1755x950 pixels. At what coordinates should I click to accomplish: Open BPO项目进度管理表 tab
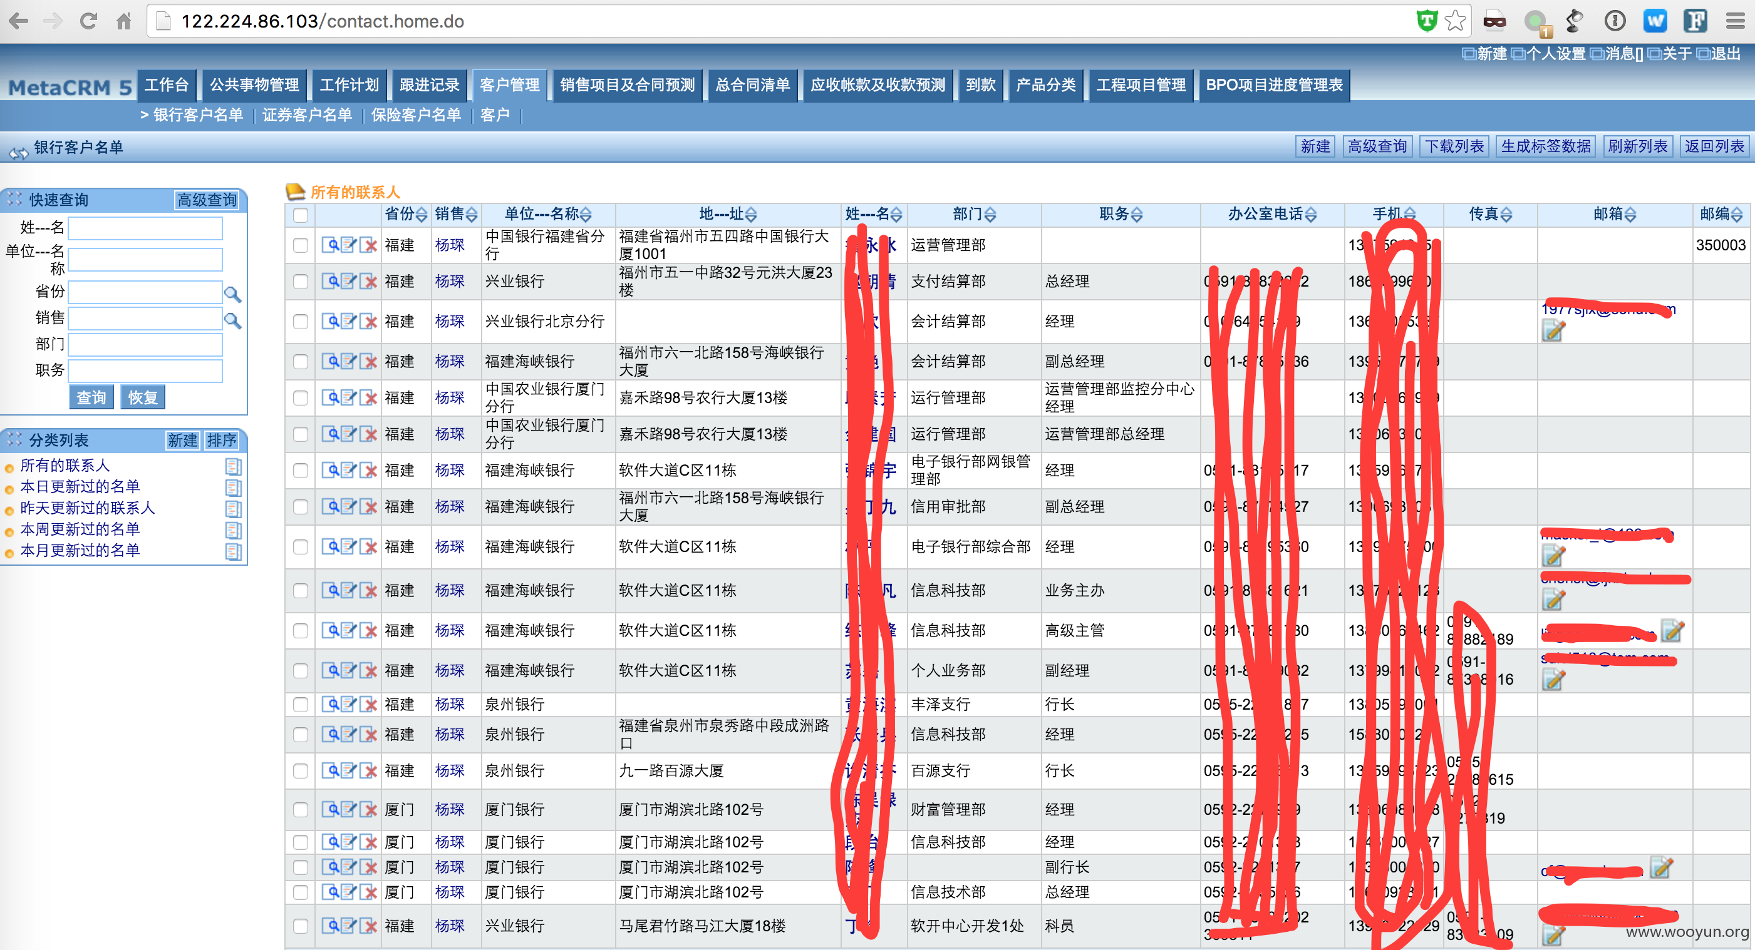point(1274,85)
